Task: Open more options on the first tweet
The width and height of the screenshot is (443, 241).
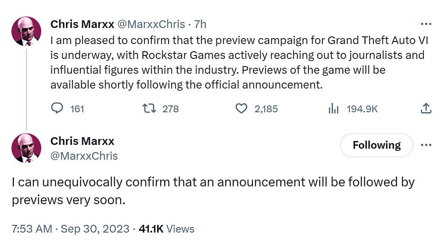Action: (x=426, y=24)
